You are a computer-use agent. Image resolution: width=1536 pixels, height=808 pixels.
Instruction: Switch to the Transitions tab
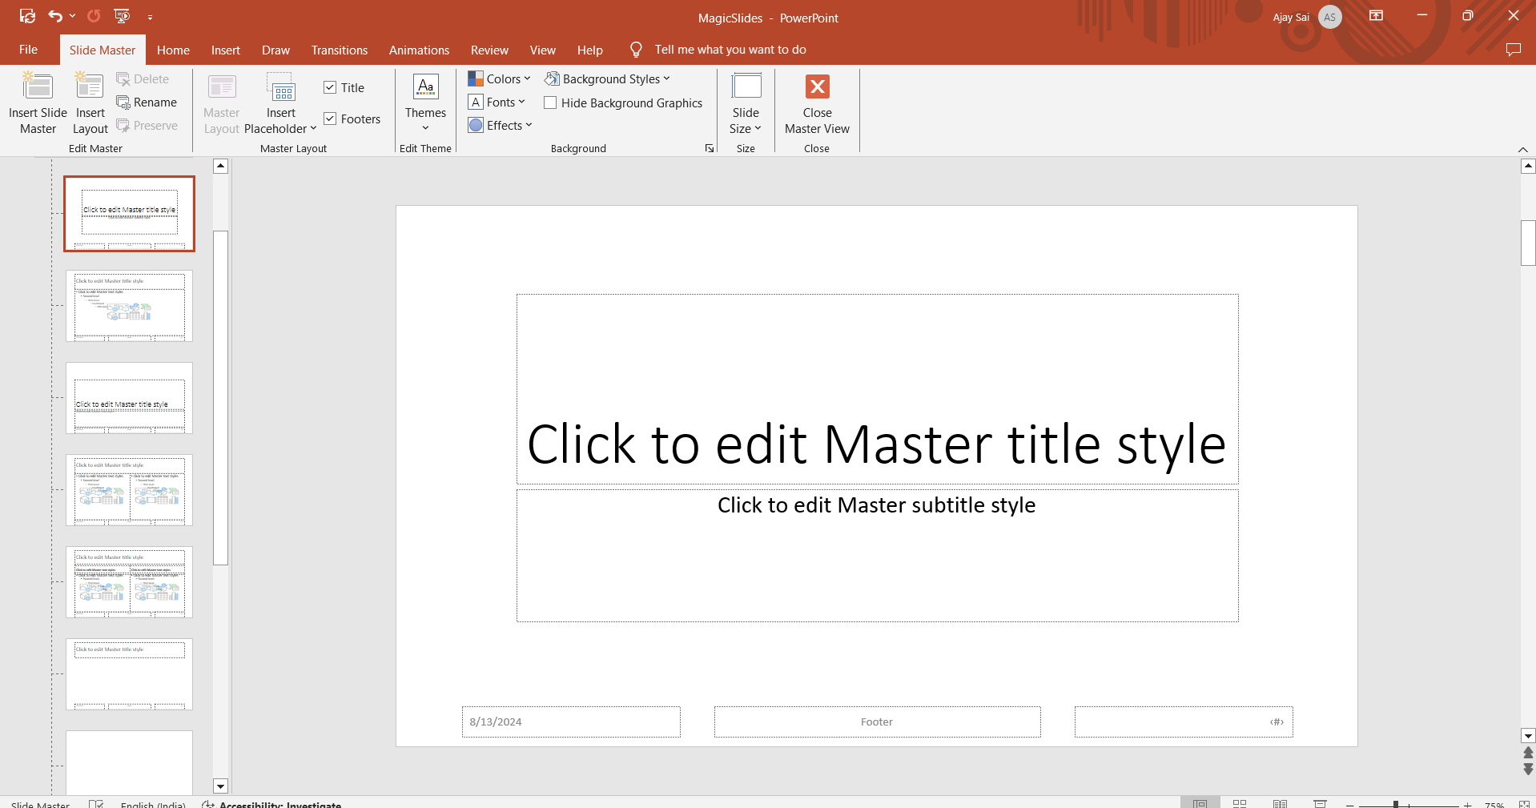click(x=339, y=50)
